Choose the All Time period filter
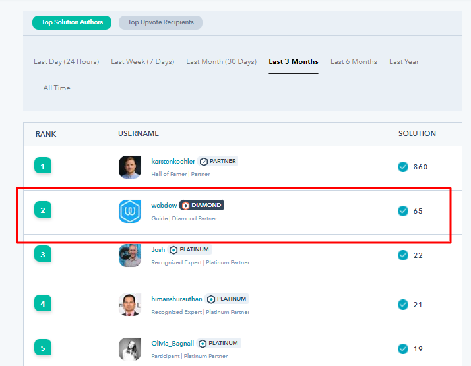Viewport: 471px width, 366px height. pyautogui.click(x=57, y=88)
